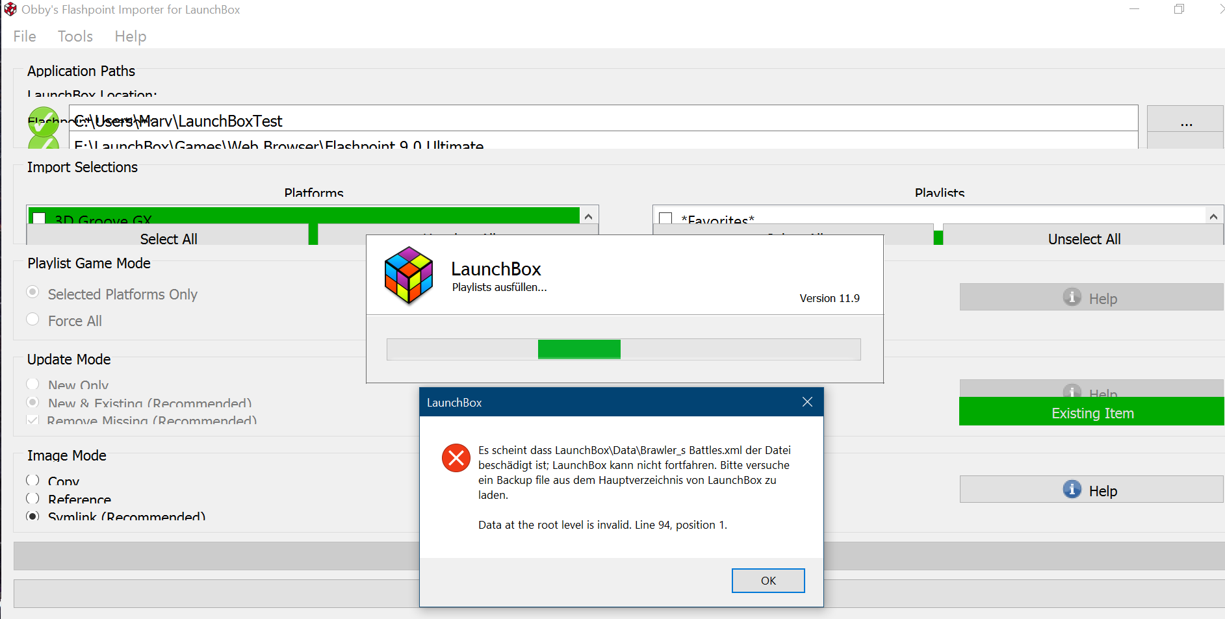Check the 3D Groove GX platform checkbox
Screen dimensions: 1225x619
point(39,218)
